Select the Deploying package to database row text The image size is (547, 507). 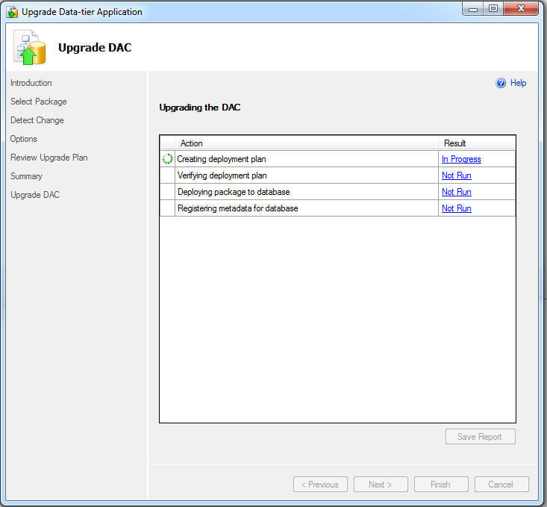pos(234,192)
